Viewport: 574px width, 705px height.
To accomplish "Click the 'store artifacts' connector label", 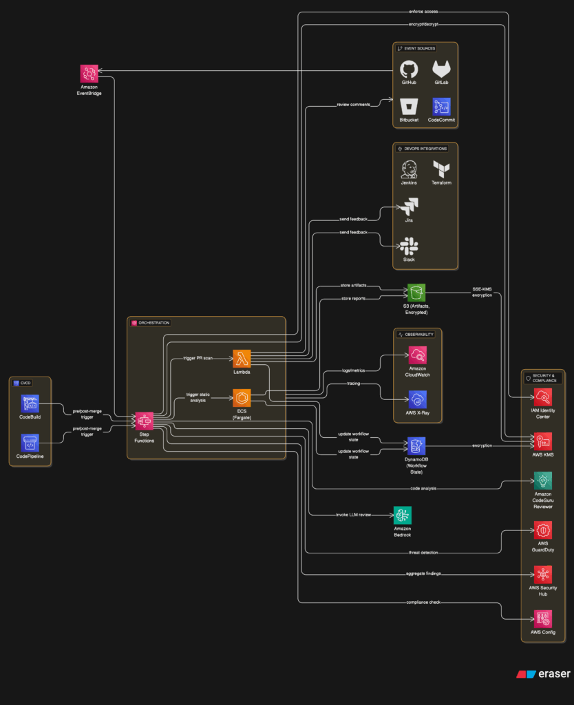I will [353, 286].
